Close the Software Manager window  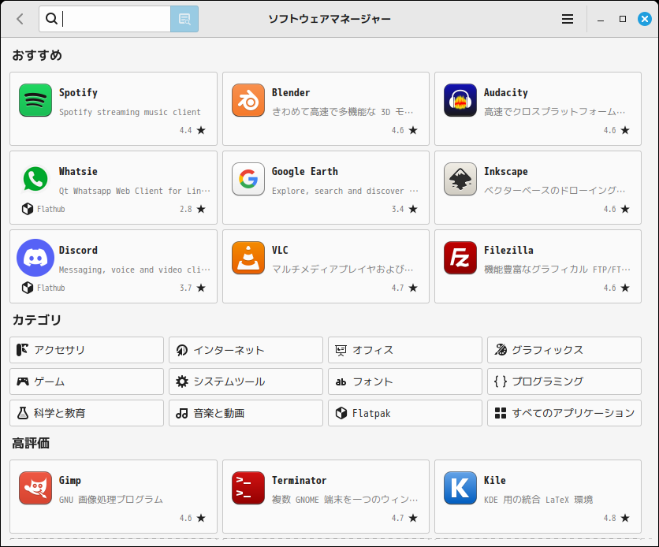pyautogui.click(x=645, y=19)
